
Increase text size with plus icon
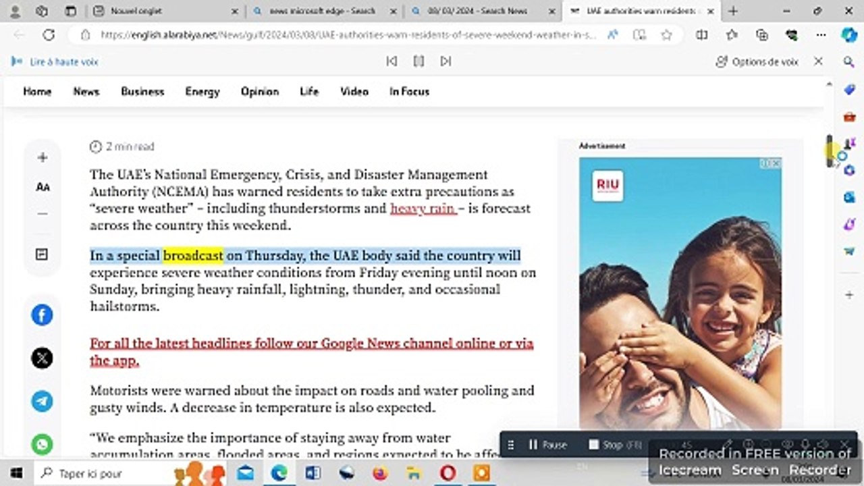pos(43,158)
